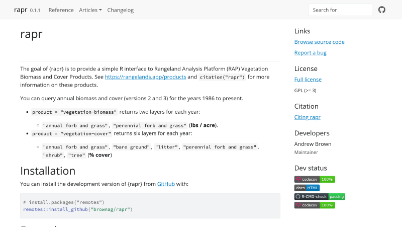Viewport: 402px width, 227px height.
Task: Open the Reference page
Action: point(61,10)
